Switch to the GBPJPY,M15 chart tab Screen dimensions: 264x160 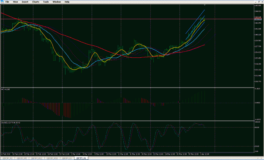point(37,158)
